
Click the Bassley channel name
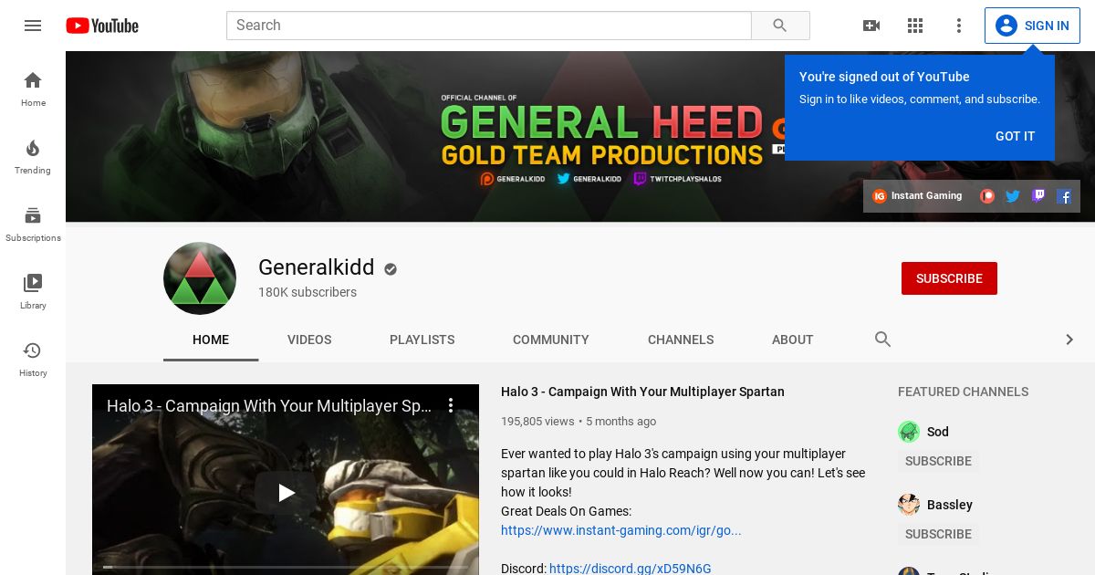(x=950, y=505)
